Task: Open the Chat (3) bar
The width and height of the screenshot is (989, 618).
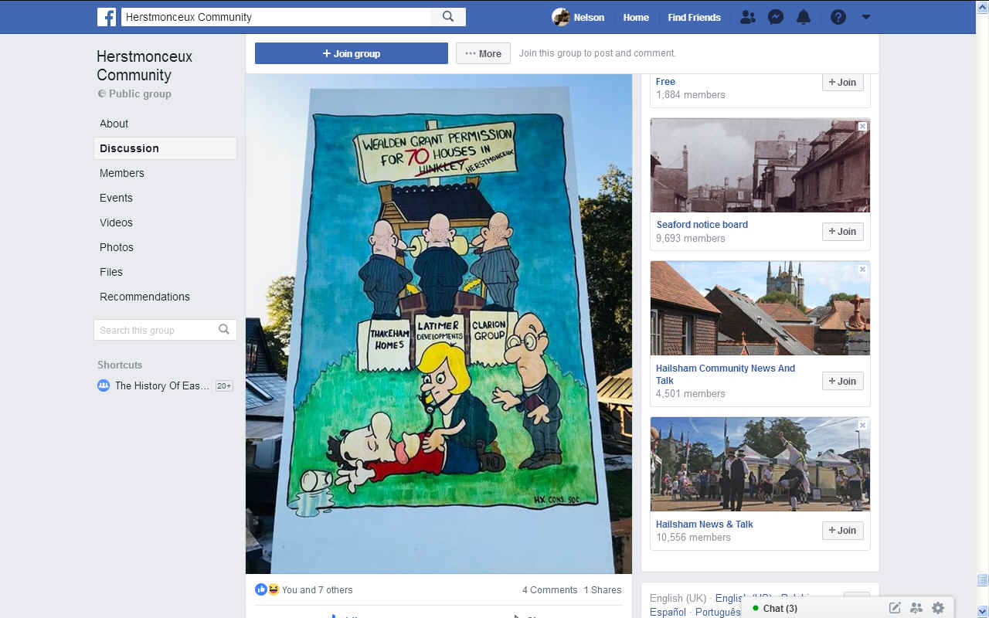Action: [780, 609]
